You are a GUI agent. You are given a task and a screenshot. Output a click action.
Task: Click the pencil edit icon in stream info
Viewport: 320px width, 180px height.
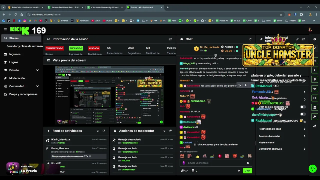point(297,39)
